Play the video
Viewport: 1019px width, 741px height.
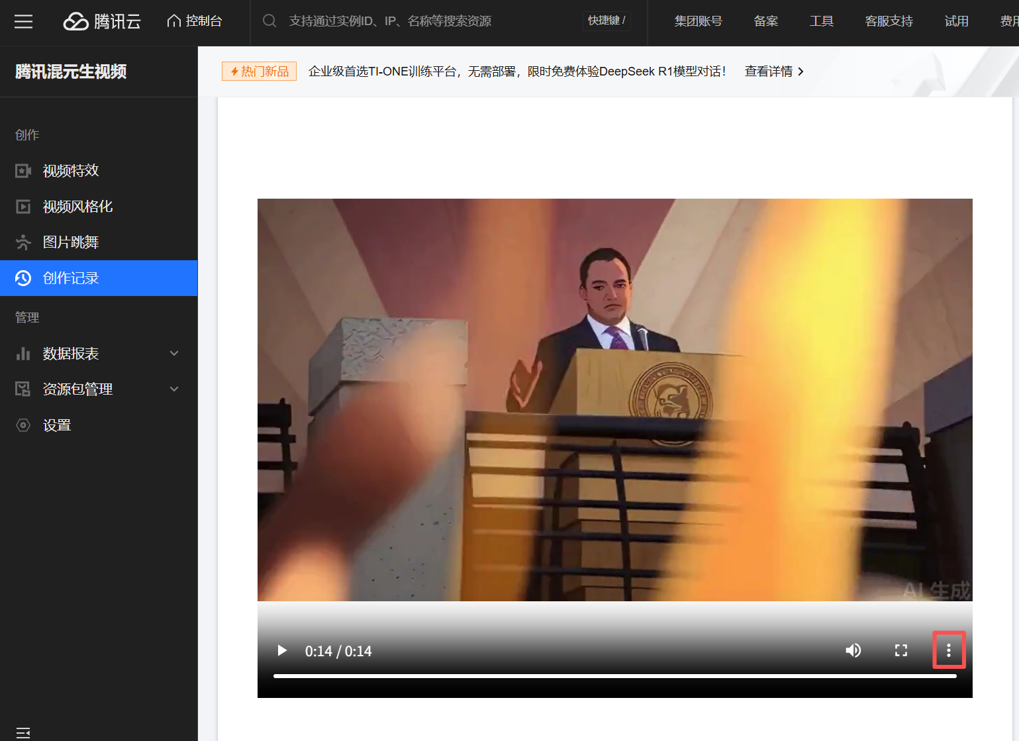coord(282,650)
